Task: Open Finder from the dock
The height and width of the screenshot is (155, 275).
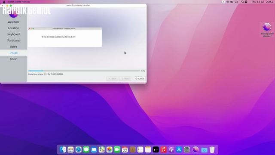Action: [x=63, y=149]
